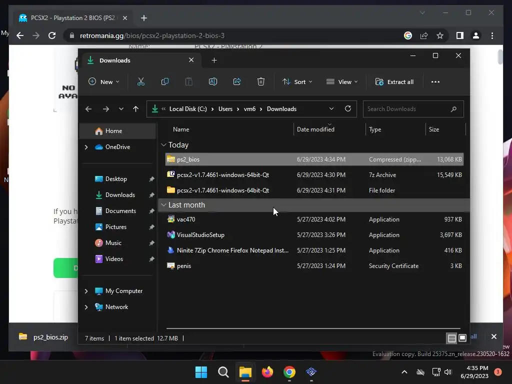Open File Explorer from the taskbar
Screen dimensions: 512x384
245,372
